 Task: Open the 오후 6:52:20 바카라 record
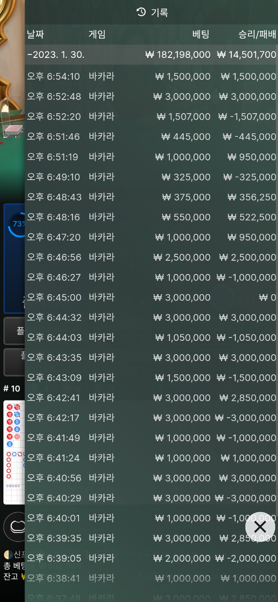point(151,117)
